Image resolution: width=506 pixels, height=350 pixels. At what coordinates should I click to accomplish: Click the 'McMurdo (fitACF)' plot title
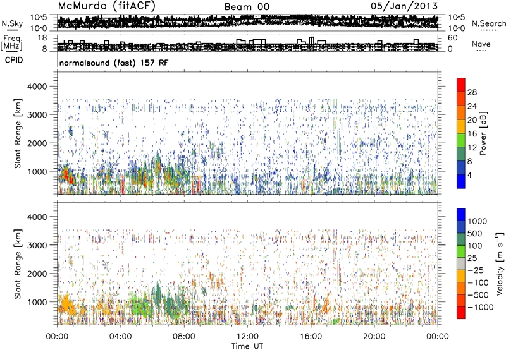[x=106, y=6]
